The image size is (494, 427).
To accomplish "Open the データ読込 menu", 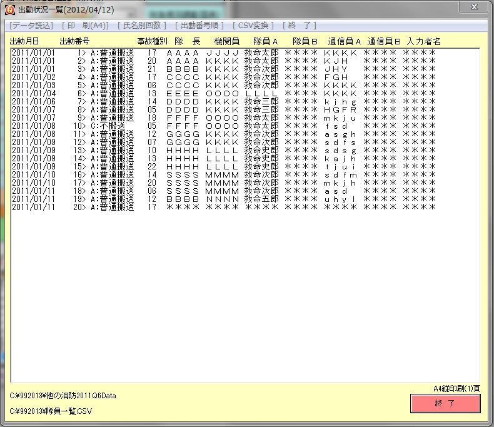I will [x=31, y=26].
